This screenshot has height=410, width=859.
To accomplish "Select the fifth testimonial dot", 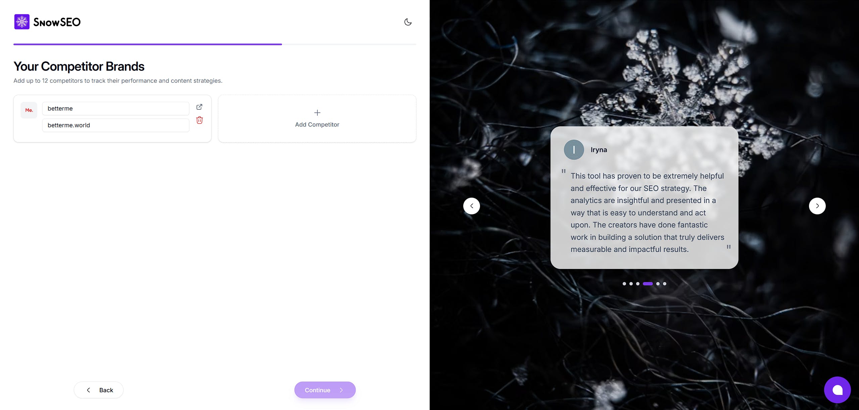I will tap(658, 284).
